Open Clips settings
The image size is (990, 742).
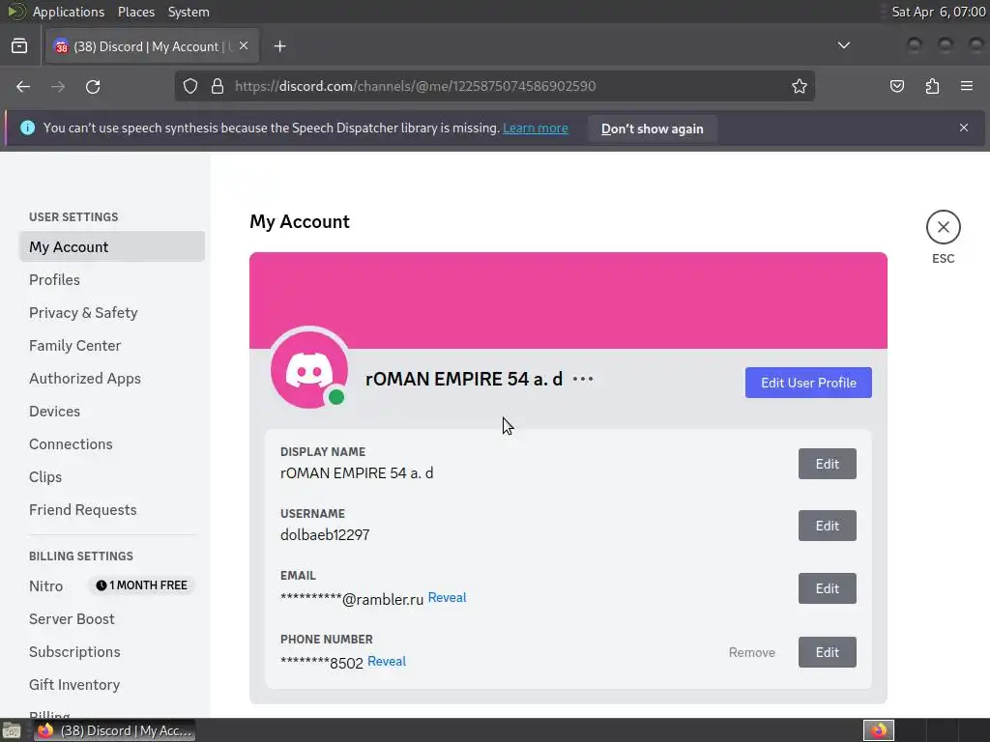click(112, 476)
